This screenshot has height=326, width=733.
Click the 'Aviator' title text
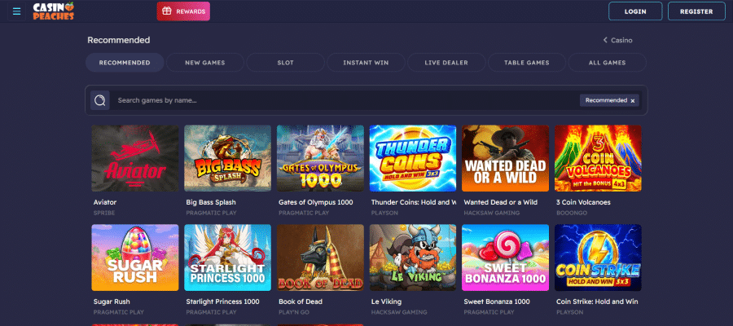105,202
